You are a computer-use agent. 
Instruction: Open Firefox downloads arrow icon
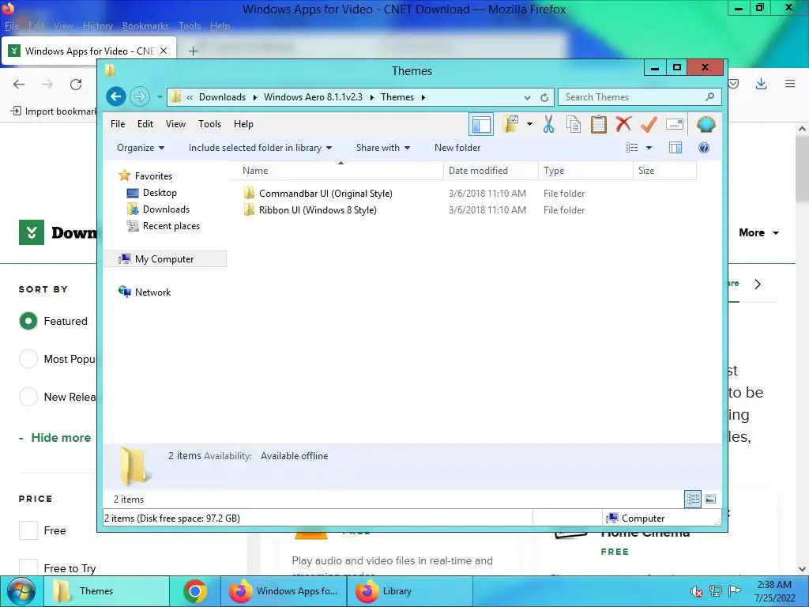(x=761, y=84)
